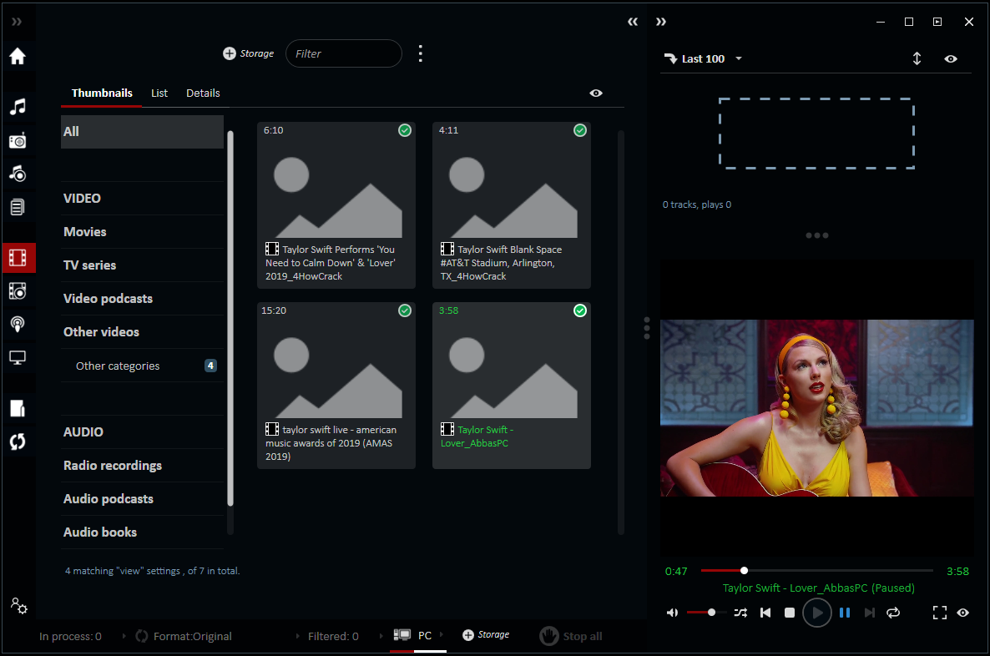Select the Other videos category
Screen dimensions: 990x656
click(142, 332)
